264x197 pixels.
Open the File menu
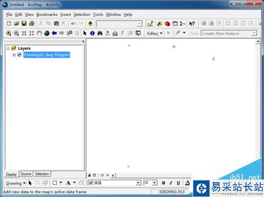(9, 15)
